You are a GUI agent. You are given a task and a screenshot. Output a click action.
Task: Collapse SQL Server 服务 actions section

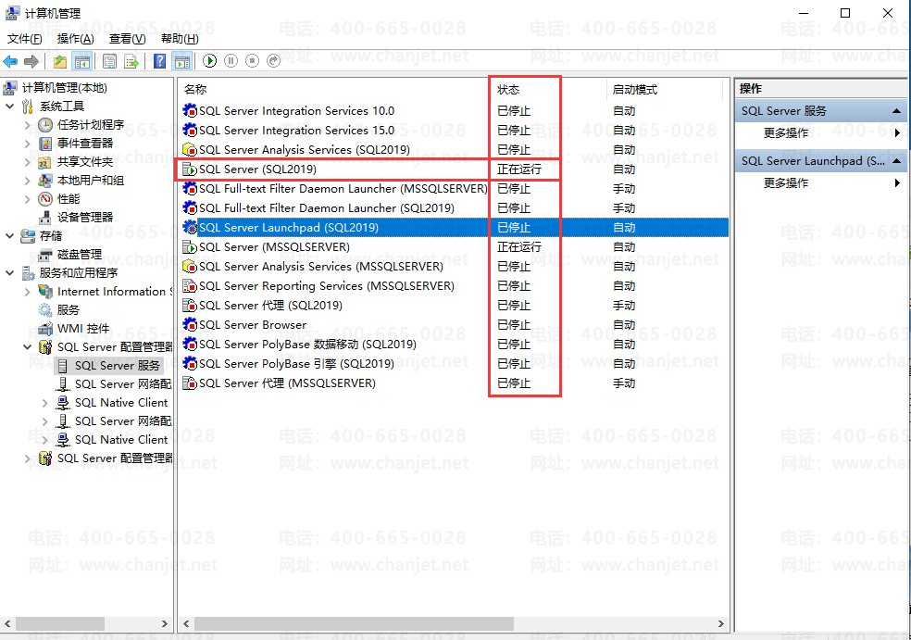[x=896, y=111]
